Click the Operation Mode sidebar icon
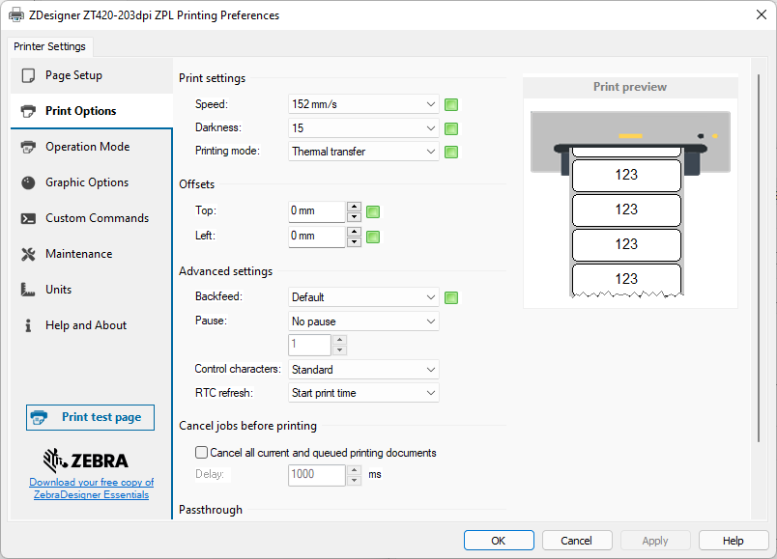Viewport: 777px width, 559px height. (x=28, y=147)
